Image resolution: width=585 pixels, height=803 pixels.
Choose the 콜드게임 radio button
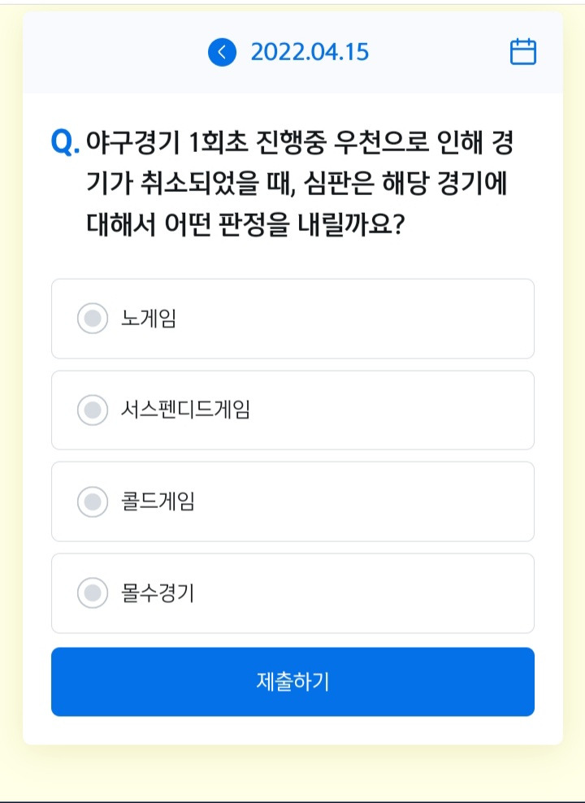tap(93, 502)
